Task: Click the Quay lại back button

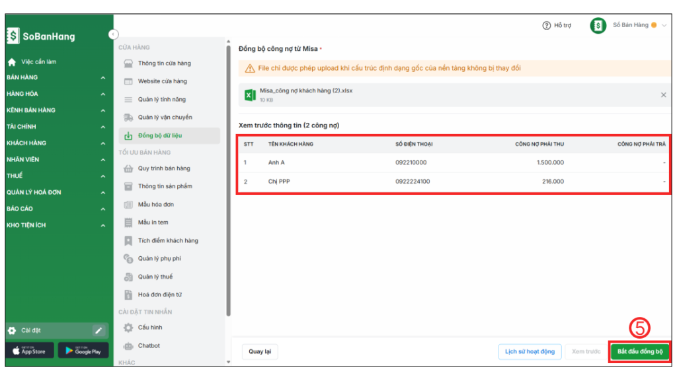Action: (260, 351)
